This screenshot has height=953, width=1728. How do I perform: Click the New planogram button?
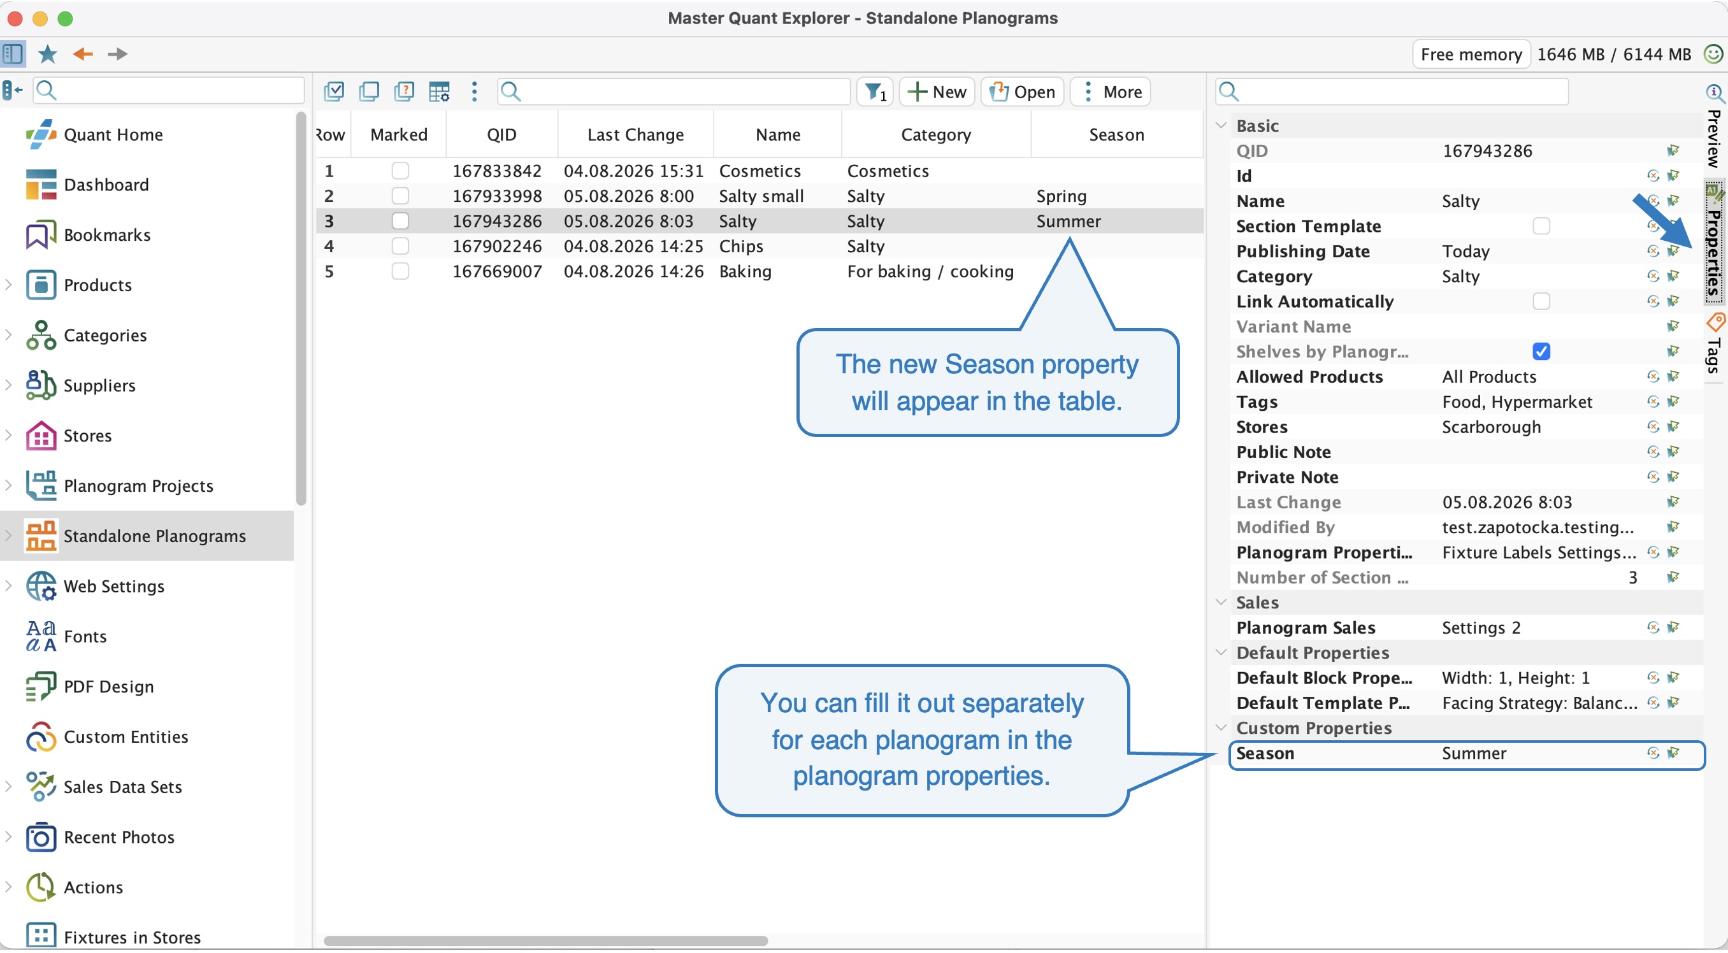click(x=937, y=92)
